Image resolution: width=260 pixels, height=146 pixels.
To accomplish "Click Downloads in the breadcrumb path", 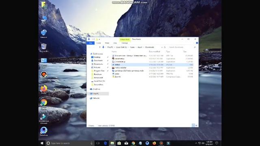I will point(149,47).
